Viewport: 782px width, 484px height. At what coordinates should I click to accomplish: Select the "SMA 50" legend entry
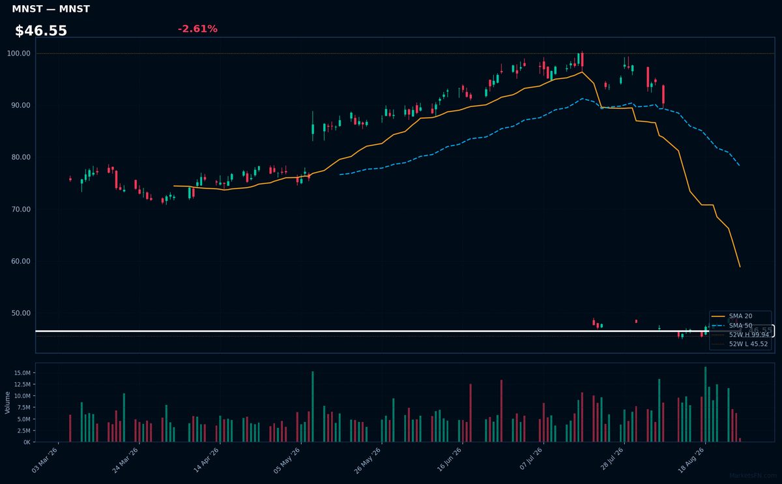(x=740, y=325)
